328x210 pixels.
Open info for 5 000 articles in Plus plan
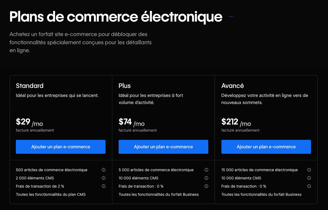coord(206,170)
